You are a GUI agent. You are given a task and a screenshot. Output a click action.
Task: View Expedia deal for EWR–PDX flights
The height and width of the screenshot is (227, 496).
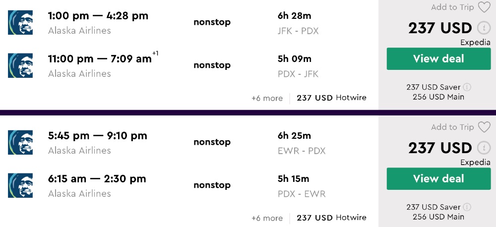(x=438, y=179)
